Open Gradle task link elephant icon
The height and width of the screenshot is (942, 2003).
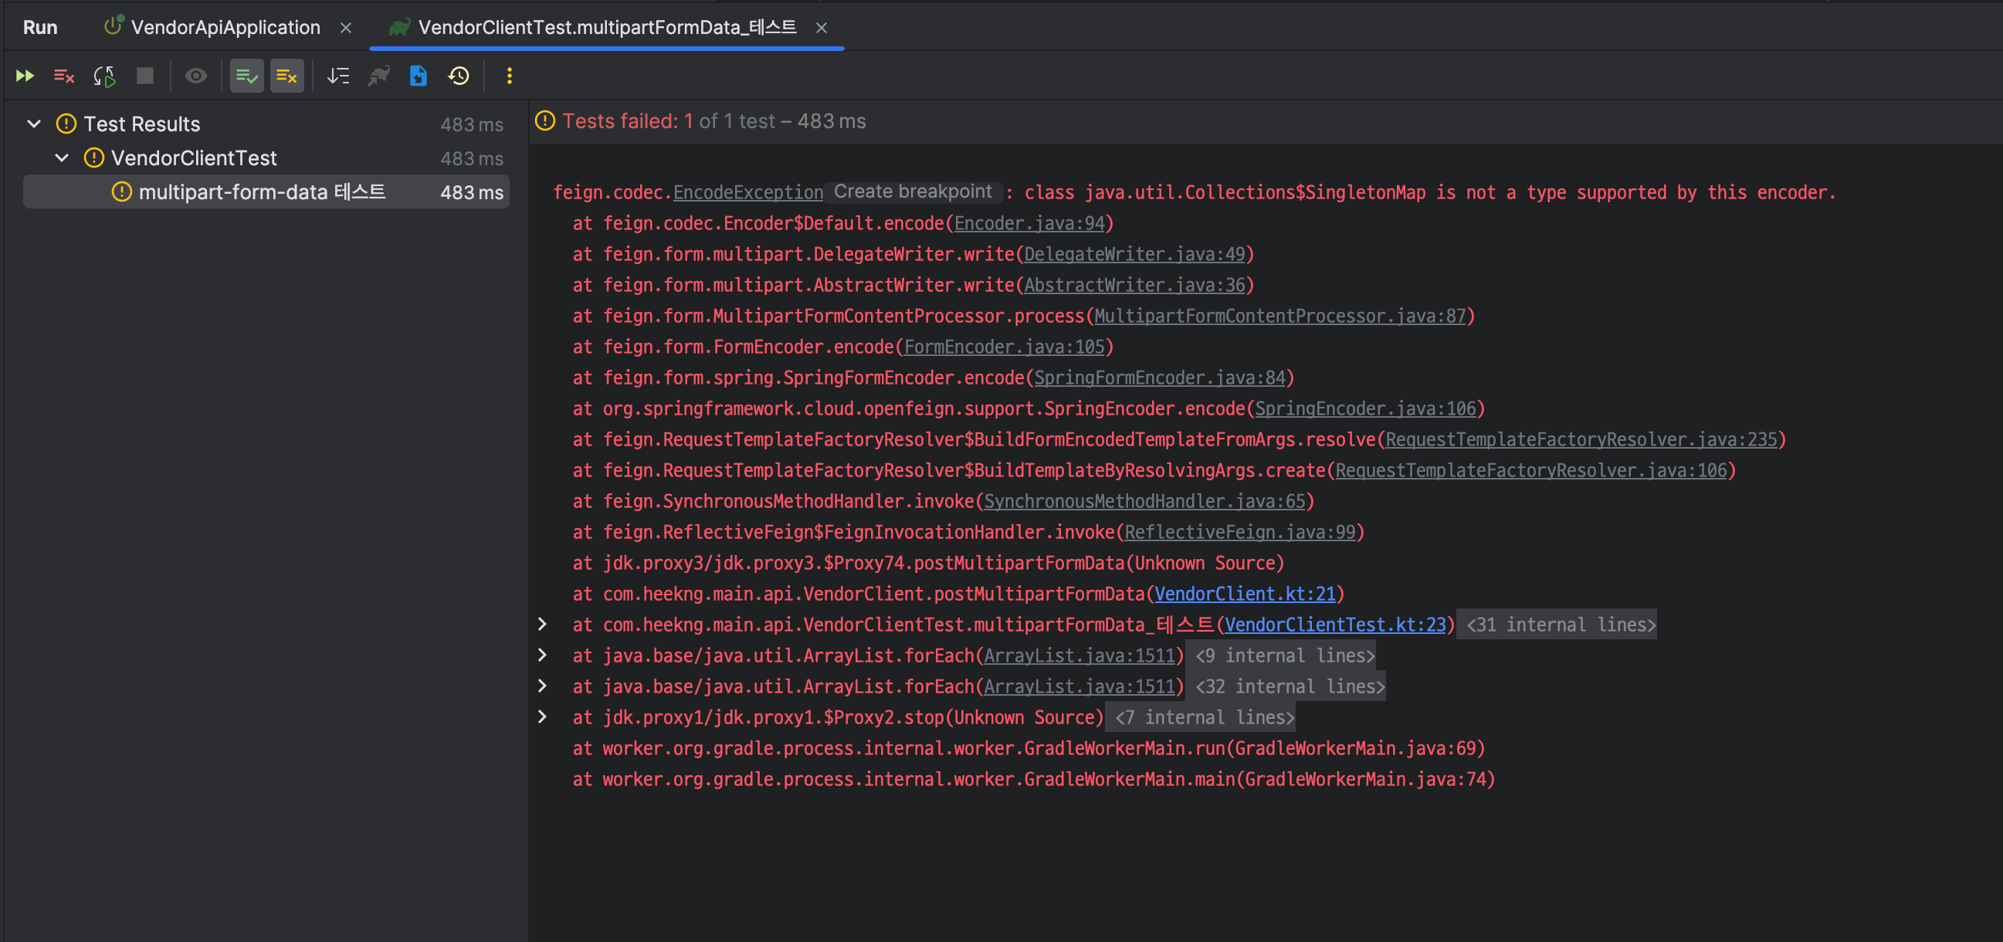pyautogui.click(x=378, y=76)
